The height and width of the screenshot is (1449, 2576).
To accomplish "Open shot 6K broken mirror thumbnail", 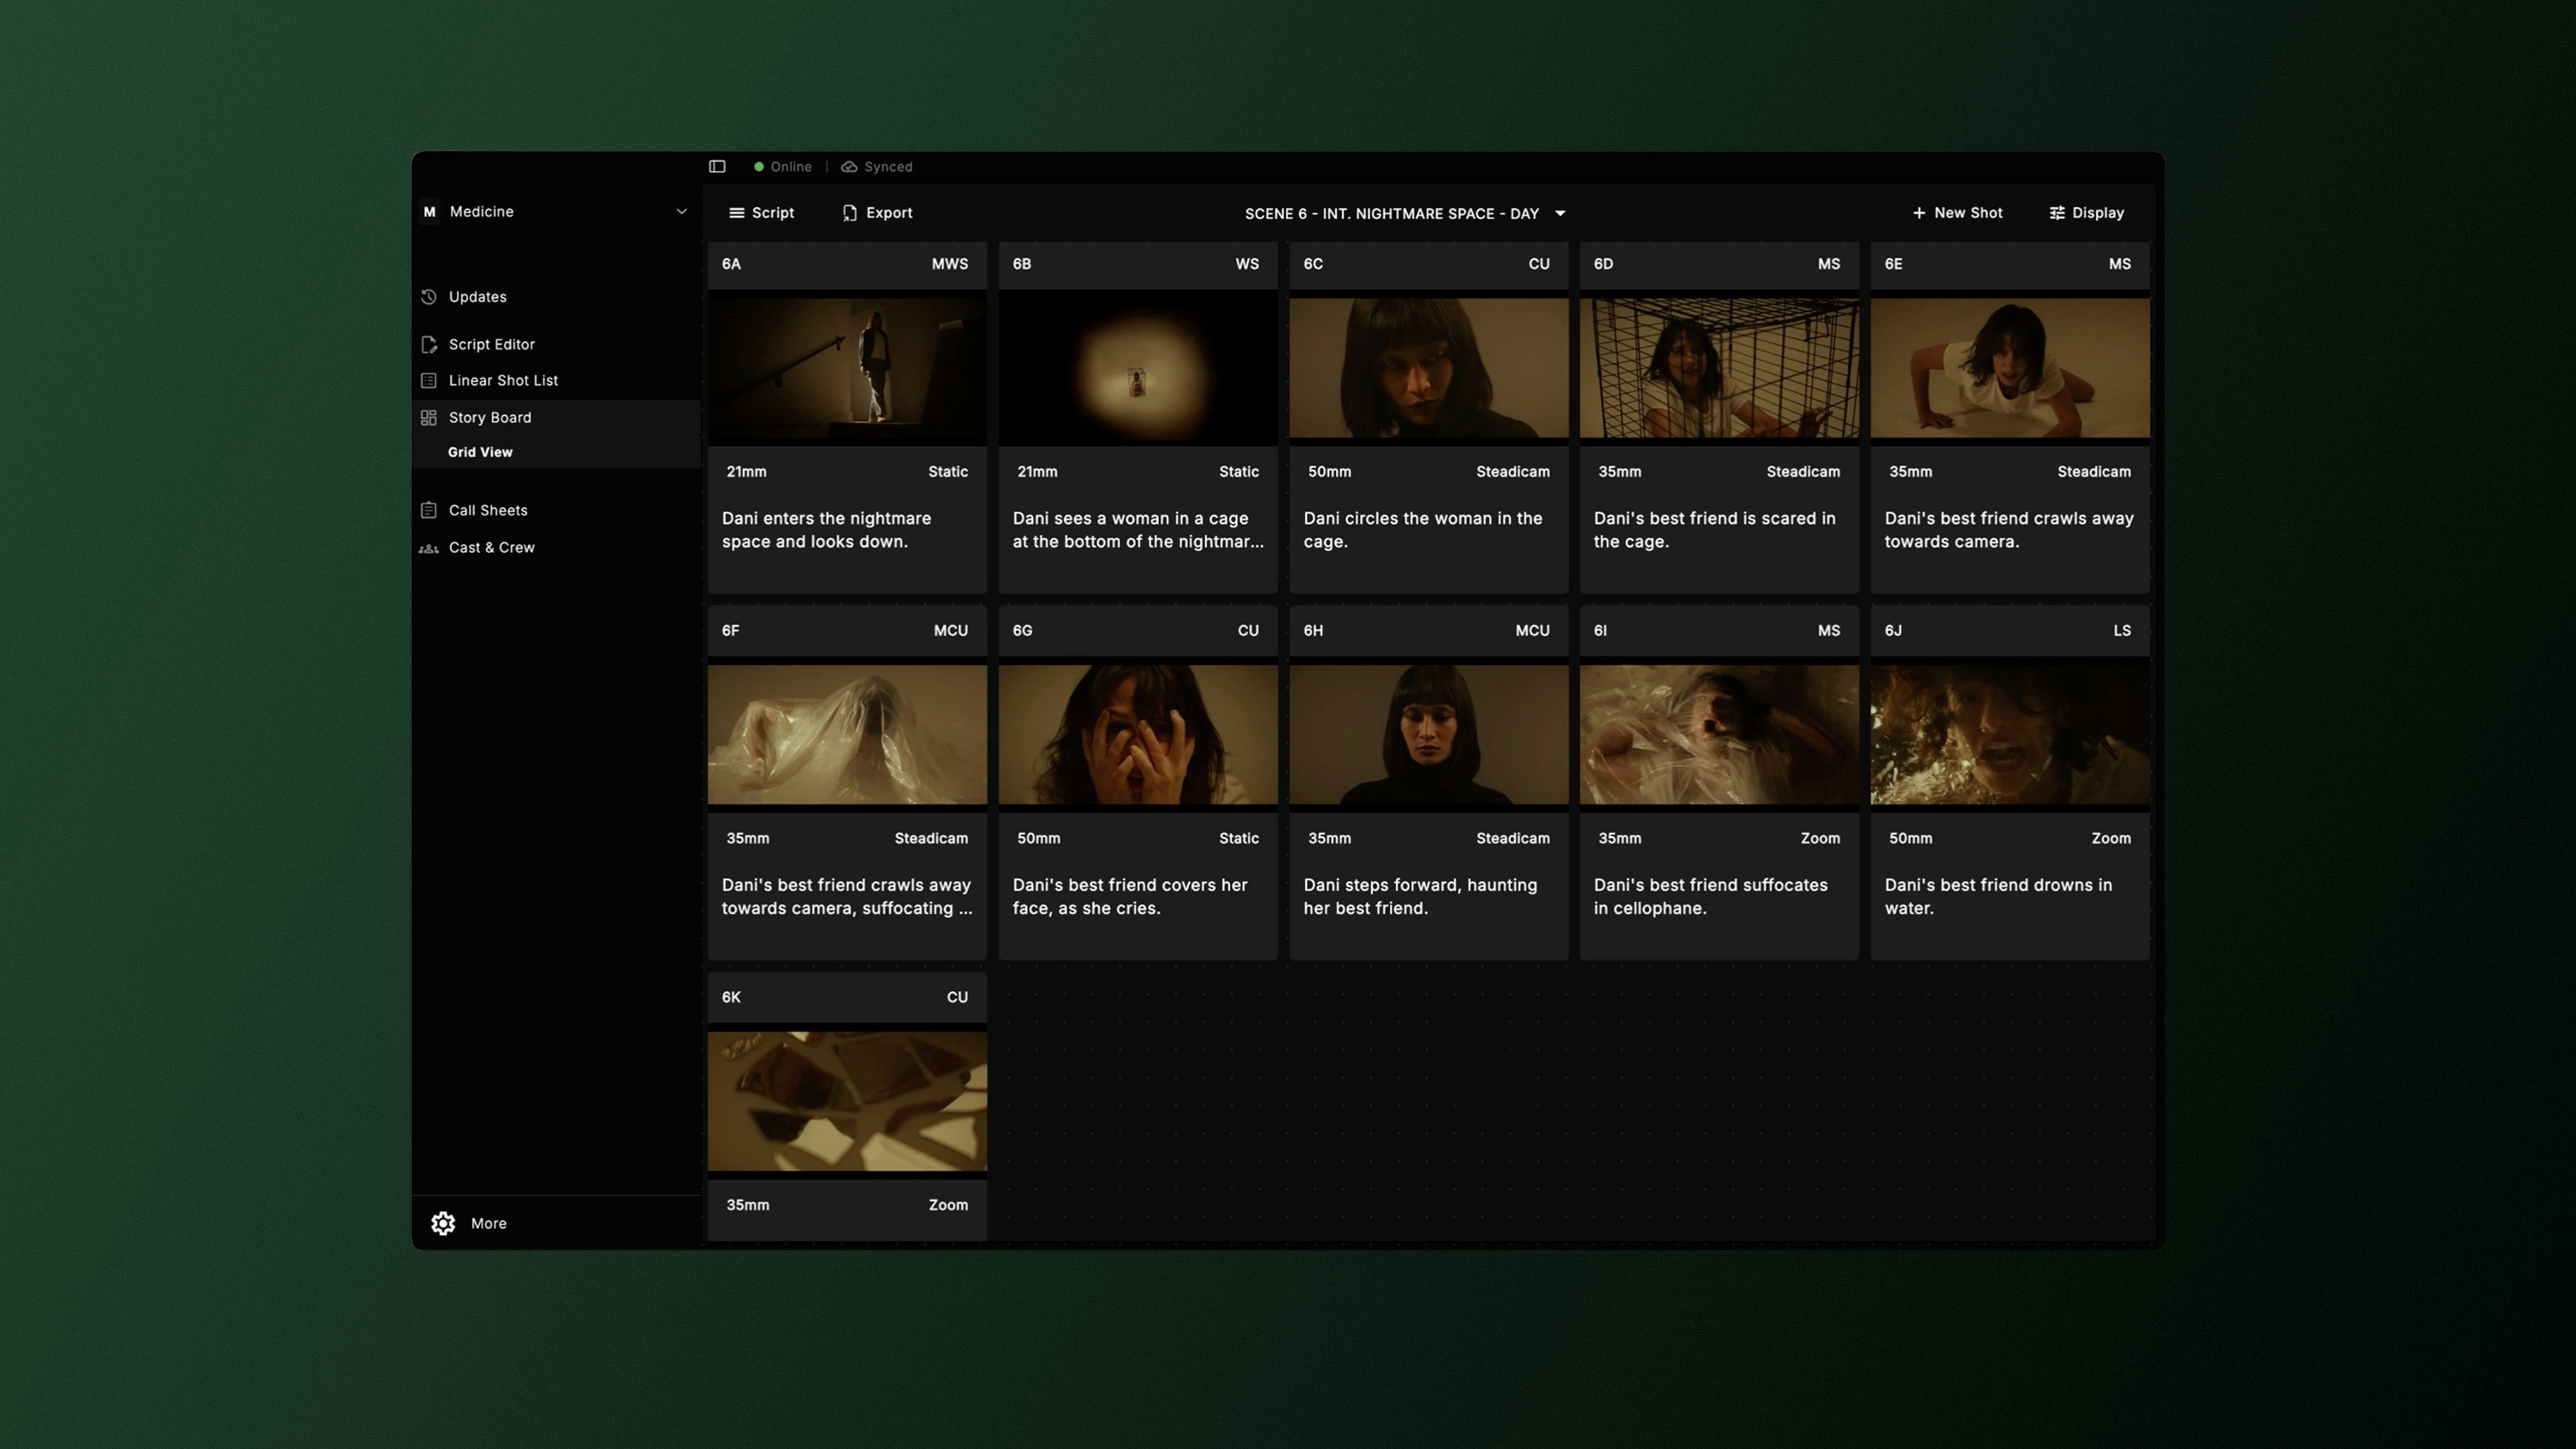I will (847, 1102).
